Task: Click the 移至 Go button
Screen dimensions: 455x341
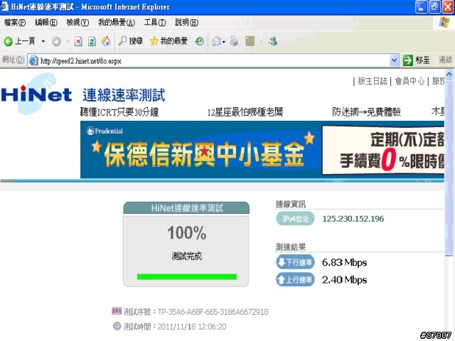Action: coord(417,60)
